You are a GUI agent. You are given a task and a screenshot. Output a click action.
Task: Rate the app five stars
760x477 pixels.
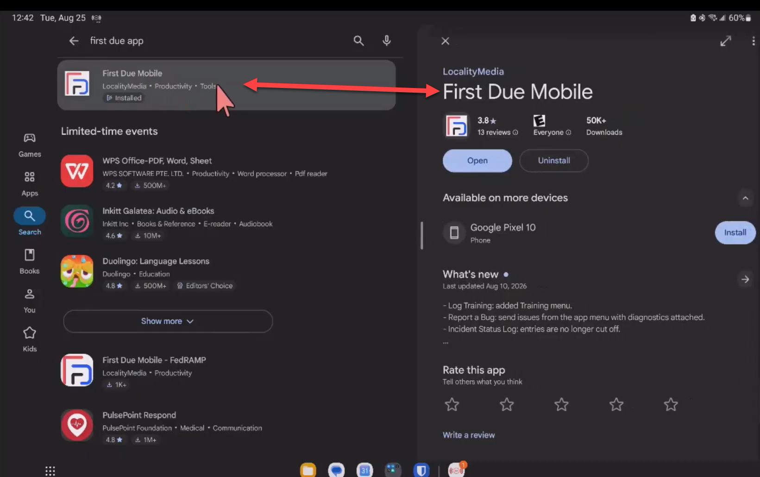(671, 405)
